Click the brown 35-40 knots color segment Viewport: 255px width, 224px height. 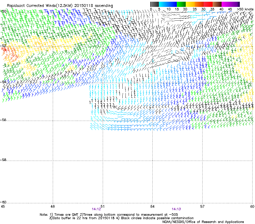click(x=217, y=4)
